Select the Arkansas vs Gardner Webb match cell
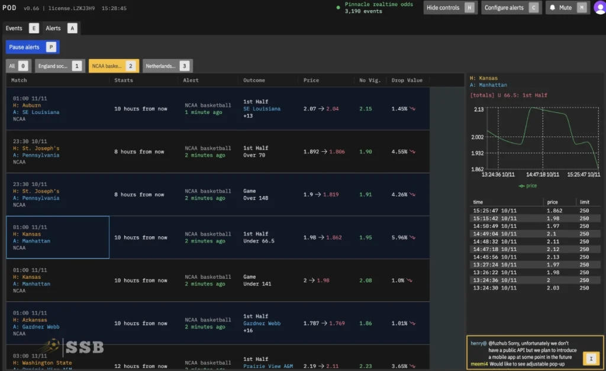Viewport: 606px width, 371px height. point(57,323)
